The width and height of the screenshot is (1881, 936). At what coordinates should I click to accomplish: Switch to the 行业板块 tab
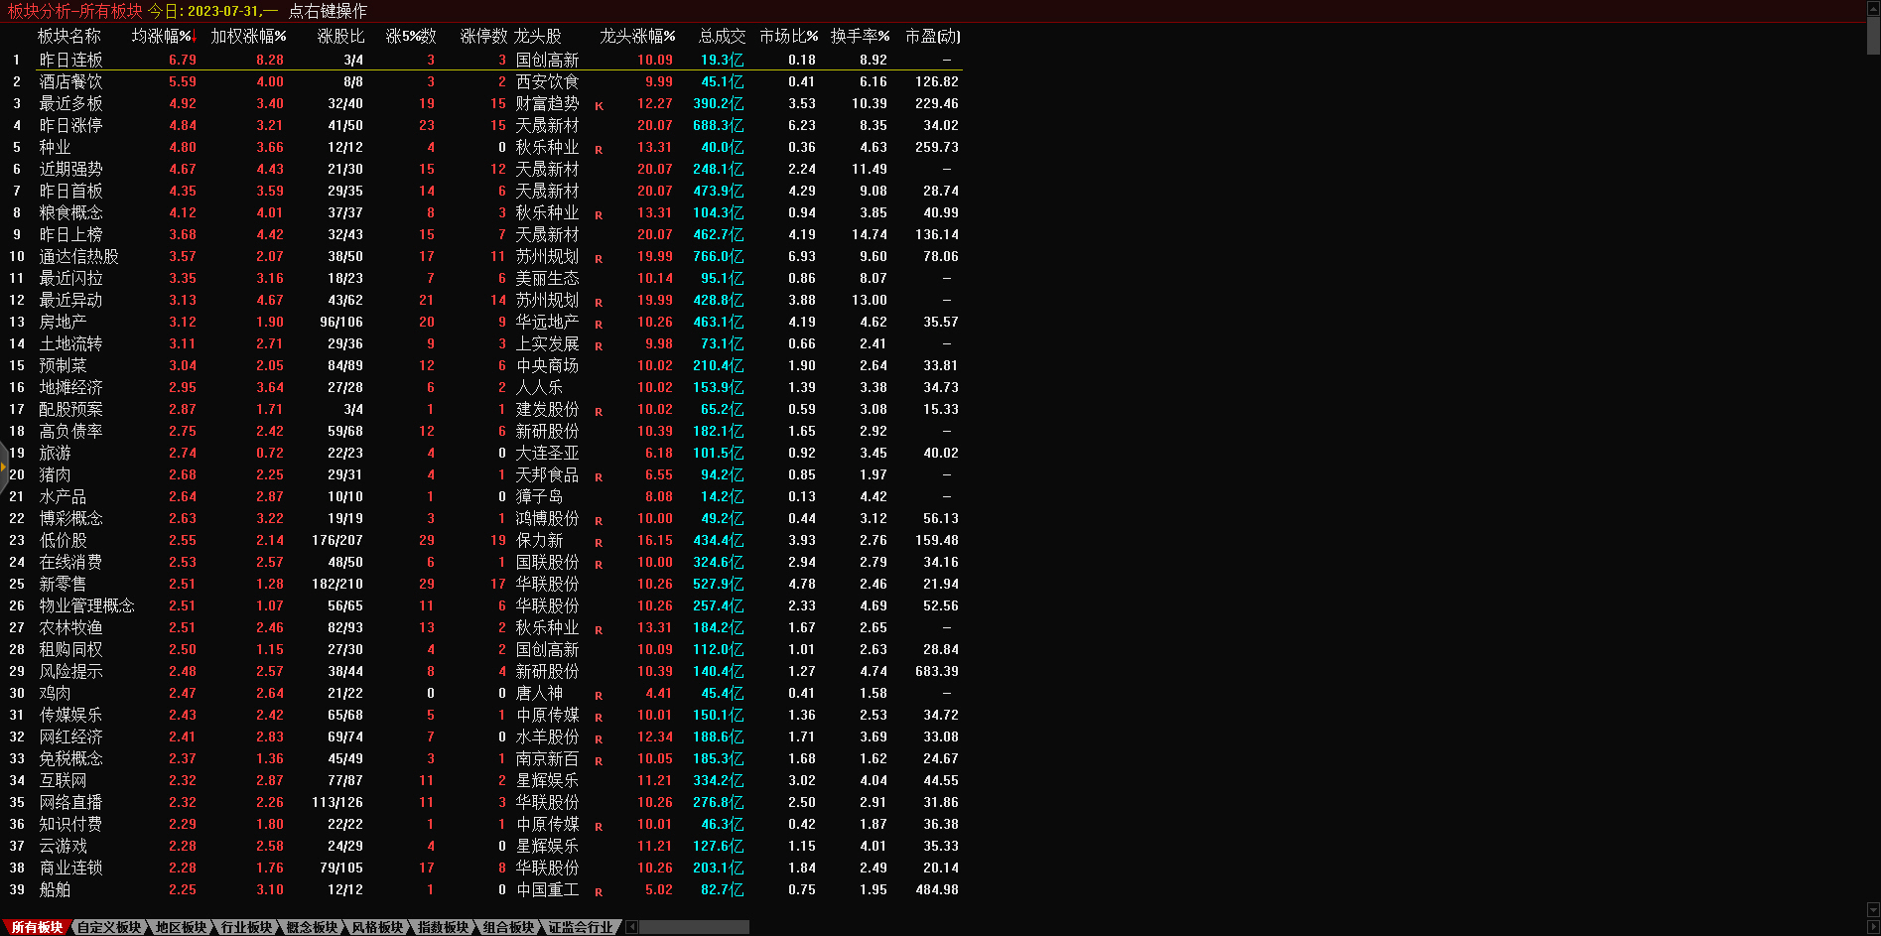246,927
